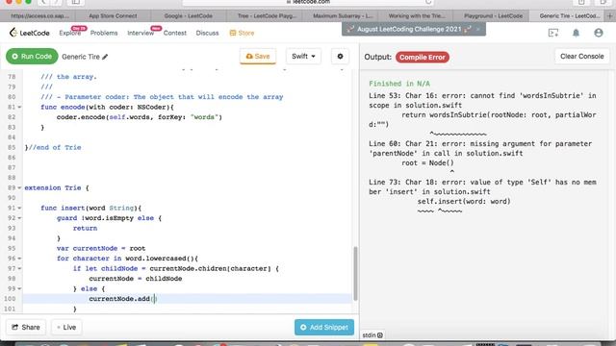
Task: Switch to the App Store Connect tab
Action: point(113,16)
